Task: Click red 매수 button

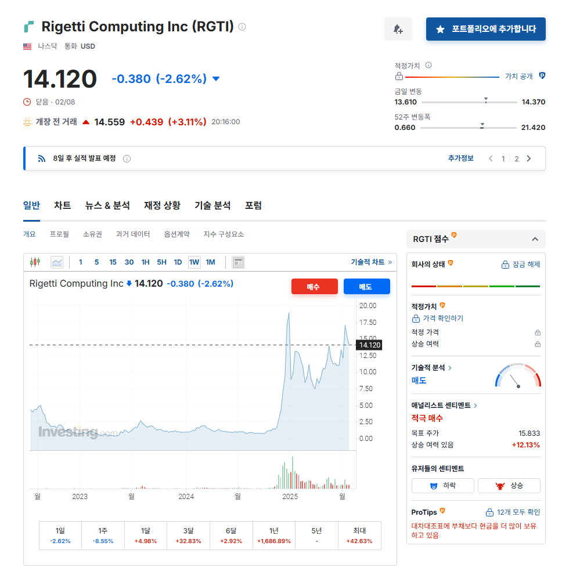Action: tap(314, 286)
